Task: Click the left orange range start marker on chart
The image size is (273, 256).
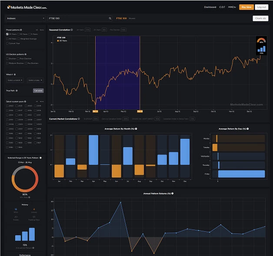Action: [95, 111]
